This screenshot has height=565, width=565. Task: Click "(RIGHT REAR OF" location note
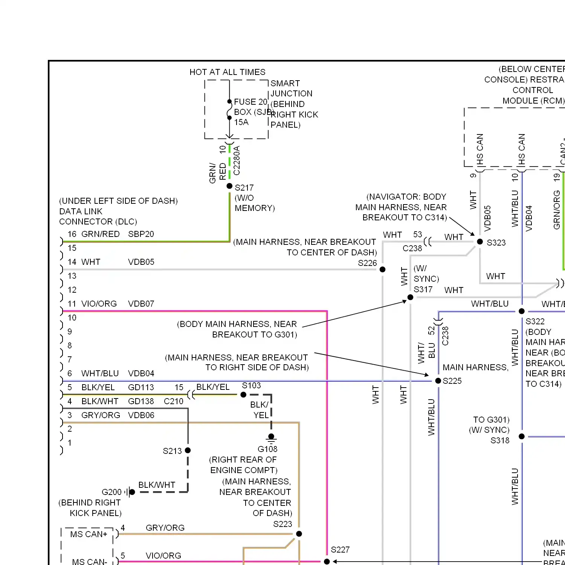pos(243,460)
